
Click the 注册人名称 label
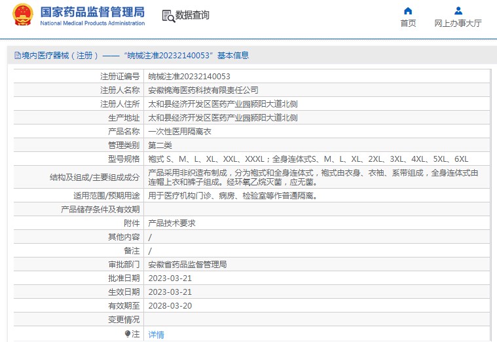(x=120, y=90)
